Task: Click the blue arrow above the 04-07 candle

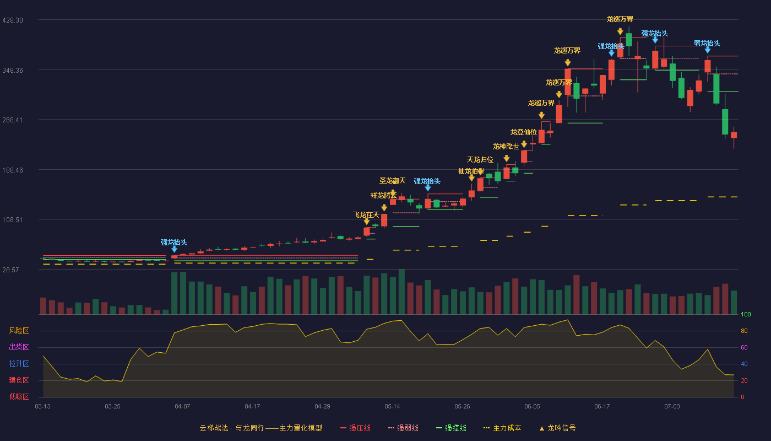Action: pyautogui.click(x=174, y=249)
